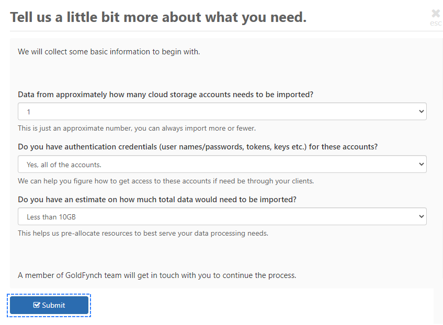This screenshot has width=443, height=325.
Task: Change the selection showing 'Yes, all of the accounts'
Action: (222, 164)
